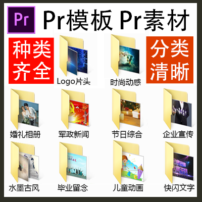Select the 儿童动画 folder icon

click(128, 162)
